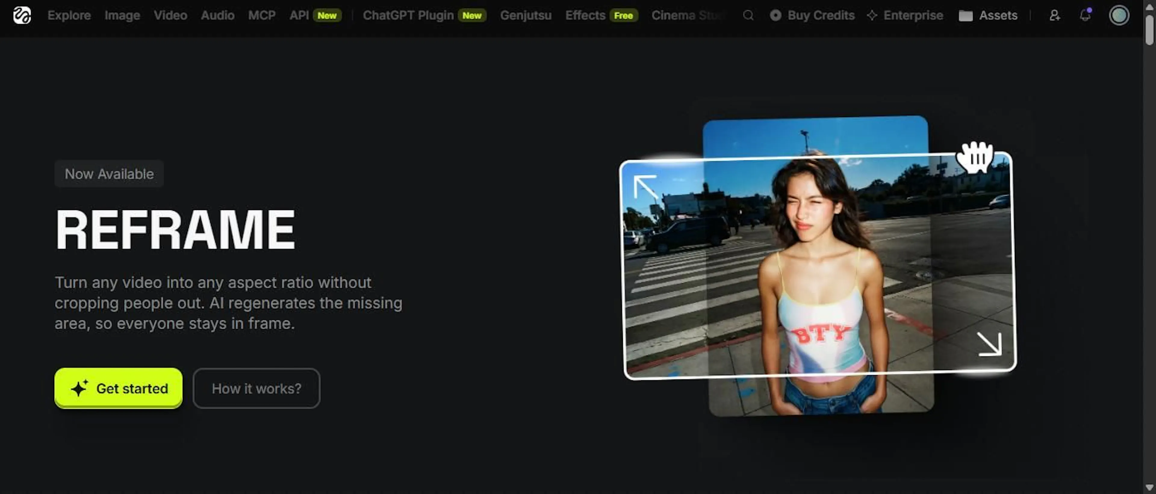
Task: Click the bottom-right resize arrow on the image
Action: pyautogui.click(x=990, y=344)
